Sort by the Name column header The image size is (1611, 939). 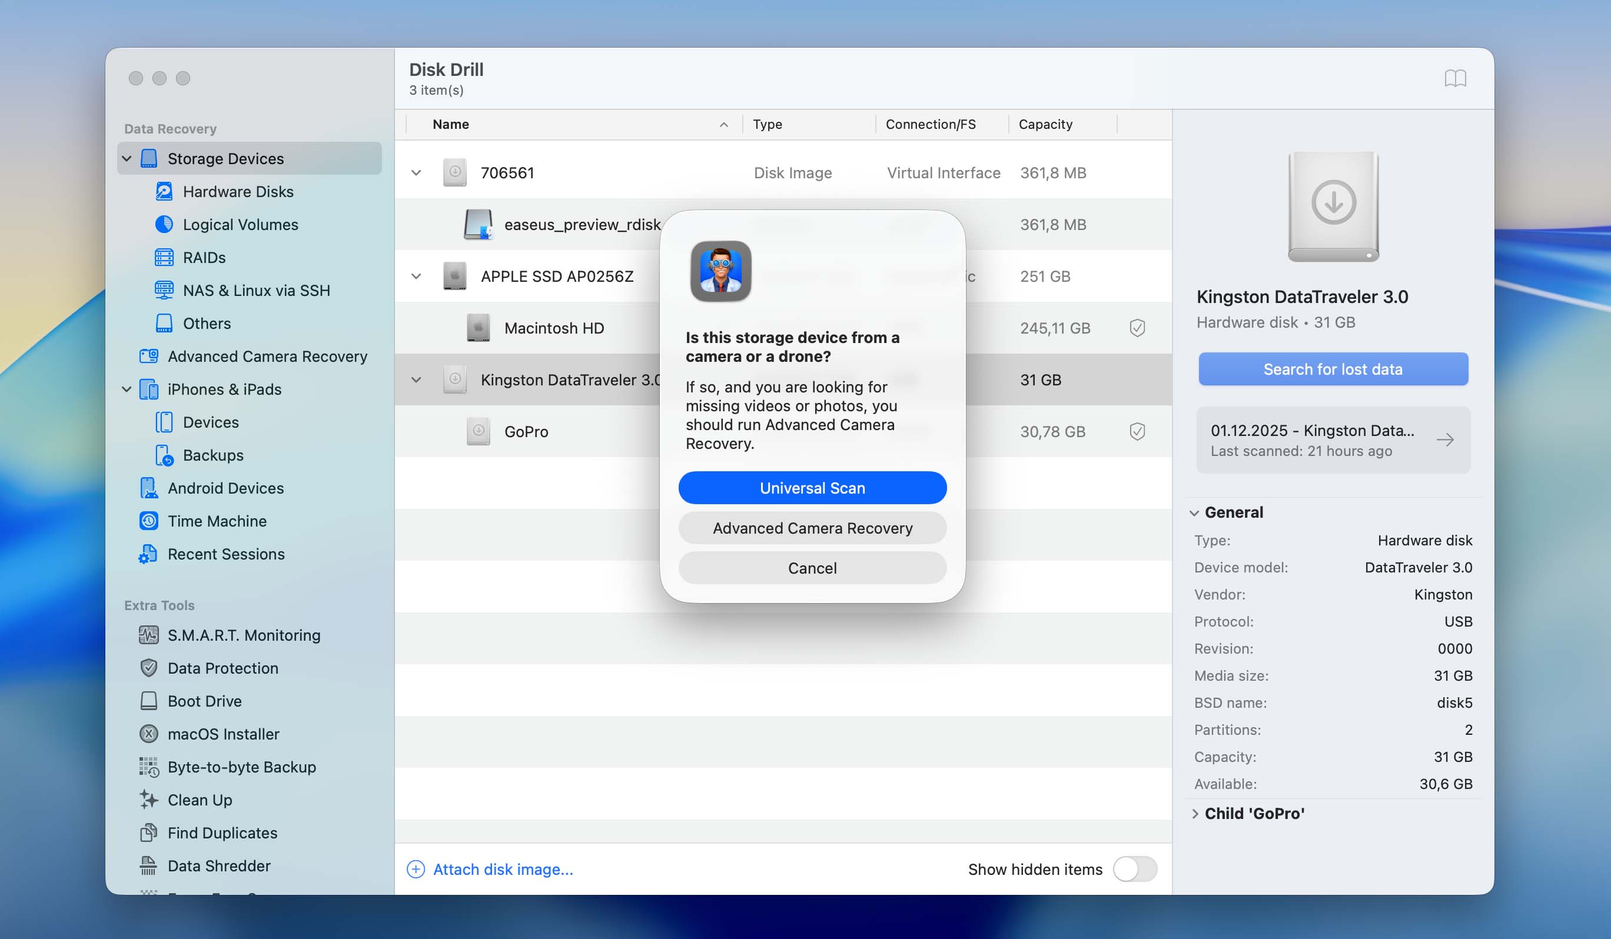[x=451, y=124]
